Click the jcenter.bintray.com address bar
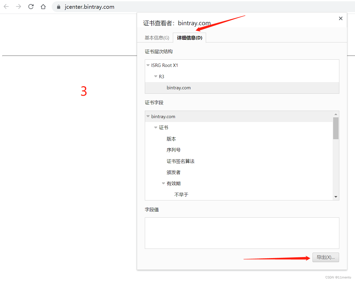355x281 pixels. [x=203, y=7]
